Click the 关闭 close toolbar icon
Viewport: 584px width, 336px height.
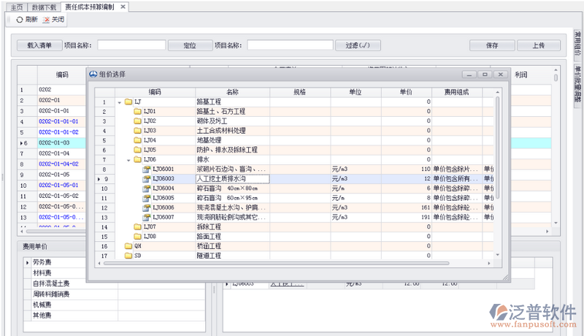pos(46,20)
